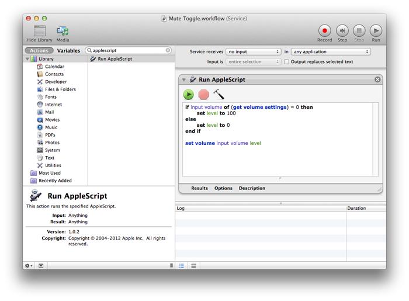Click the Stop toolbar button
Screen dimensions: 409x301
click(359, 31)
